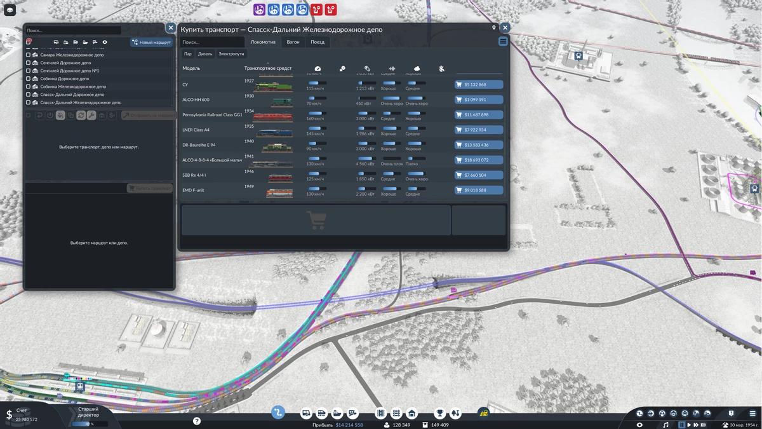Open the map layers button
762x429 pixels.
point(10,11)
